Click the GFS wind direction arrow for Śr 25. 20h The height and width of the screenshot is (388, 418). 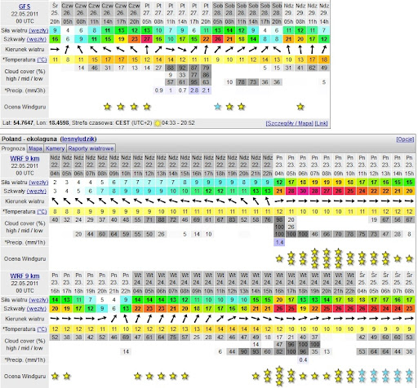tap(55, 50)
